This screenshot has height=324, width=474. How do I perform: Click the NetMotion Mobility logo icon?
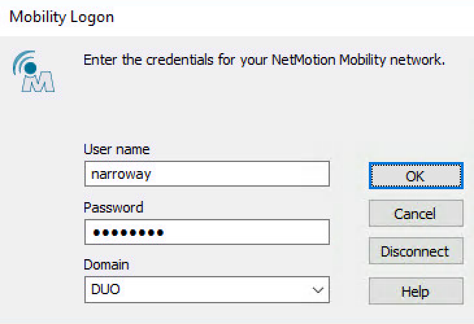[32, 72]
